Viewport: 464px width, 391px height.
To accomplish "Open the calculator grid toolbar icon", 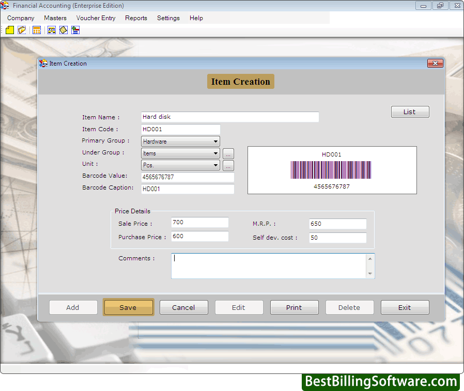I will pyautogui.click(x=37, y=30).
